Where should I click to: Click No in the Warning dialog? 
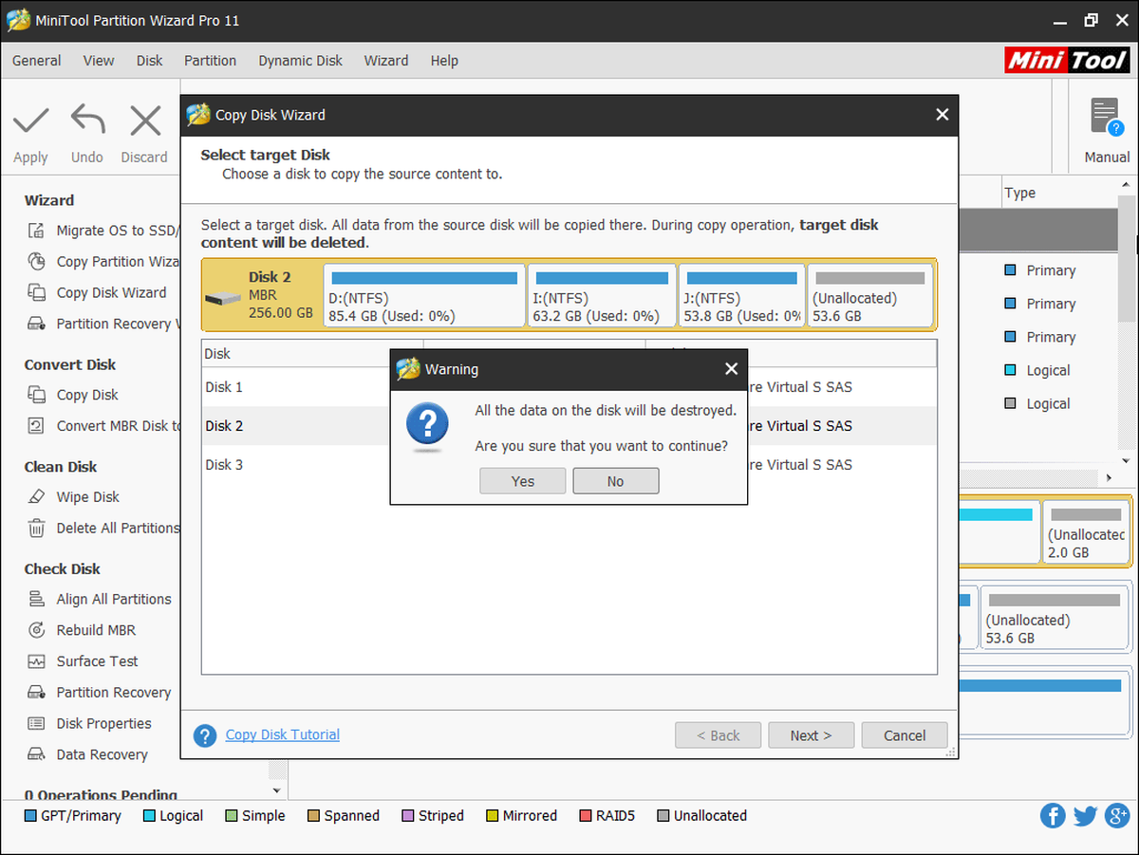pos(615,481)
